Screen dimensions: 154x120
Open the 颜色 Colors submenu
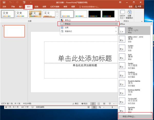pos(89,20)
